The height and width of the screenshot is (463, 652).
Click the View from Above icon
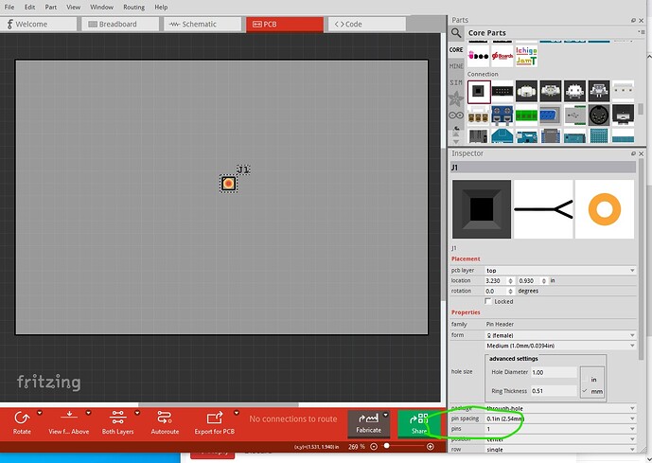[69, 417]
